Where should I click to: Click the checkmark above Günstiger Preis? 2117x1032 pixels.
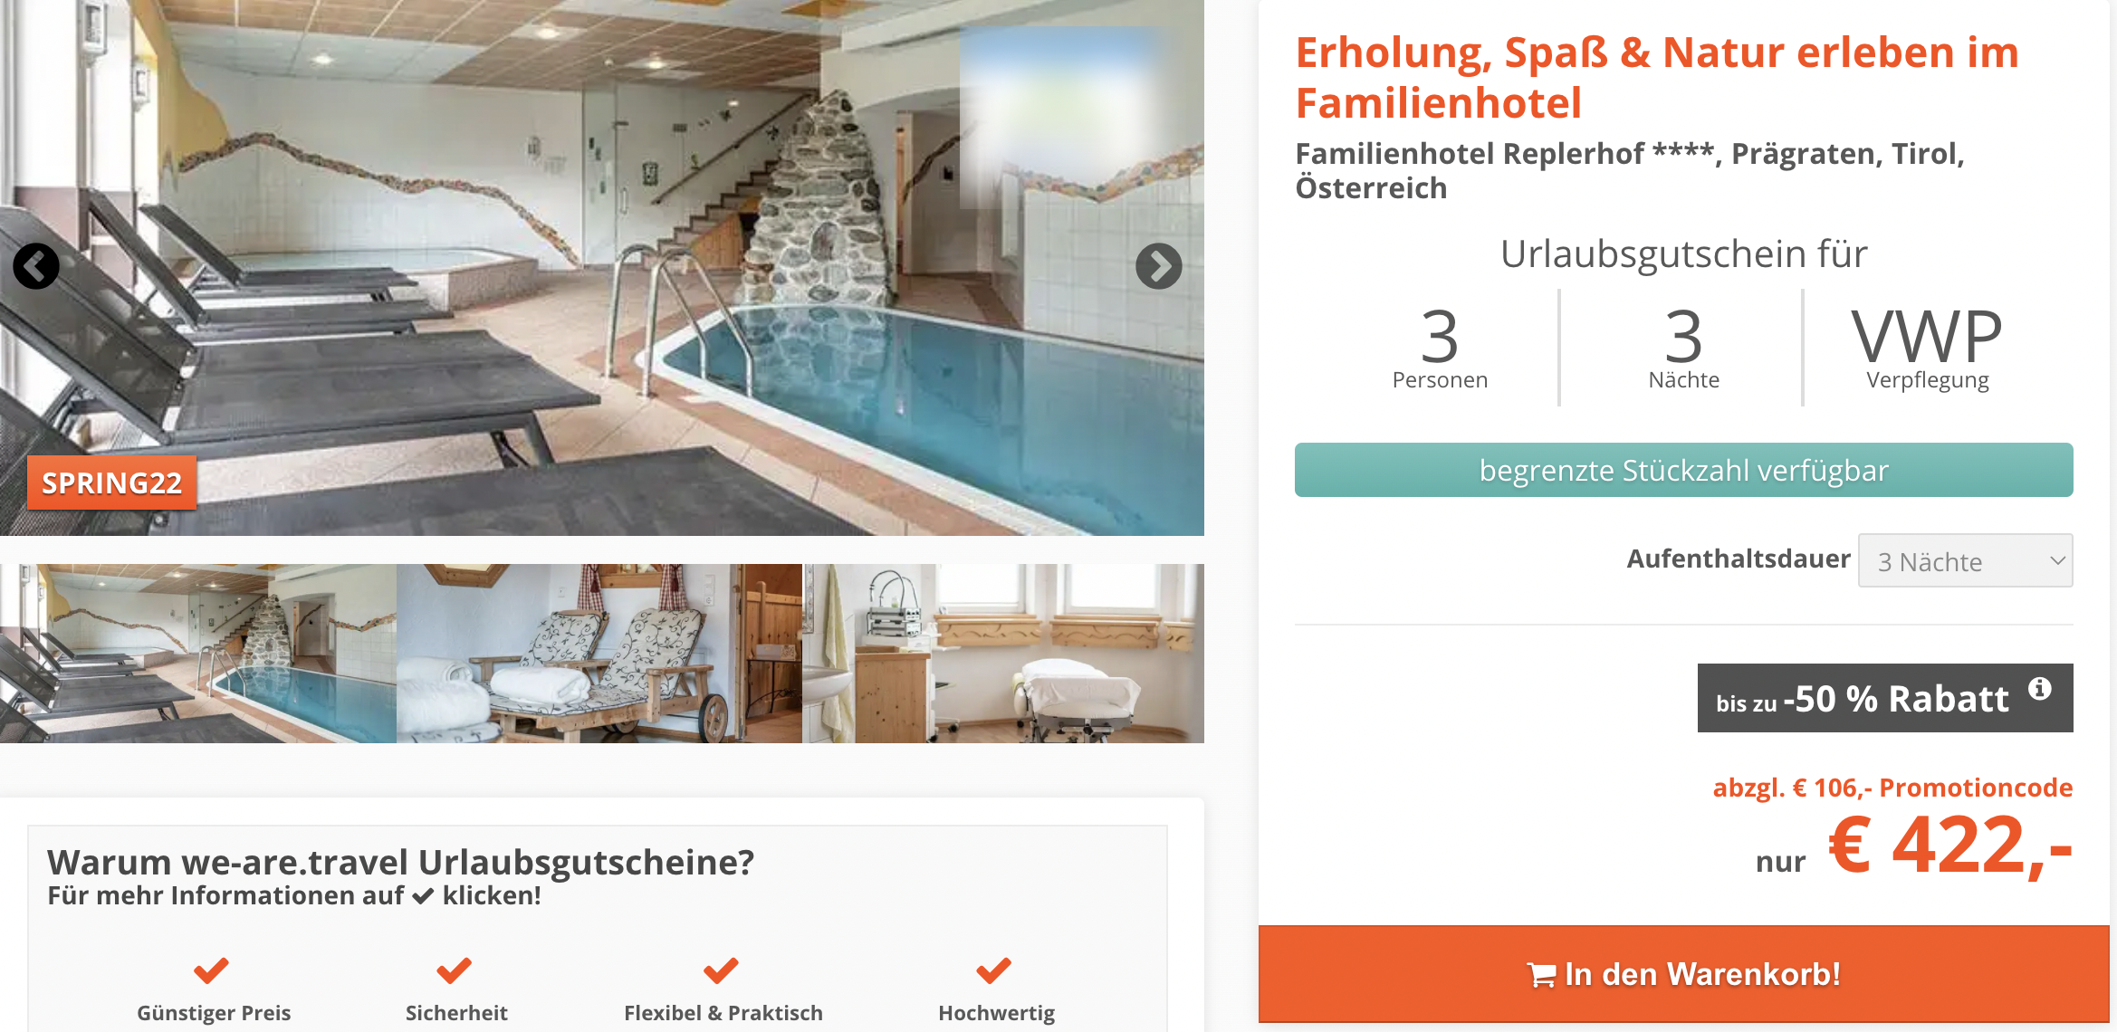(212, 970)
